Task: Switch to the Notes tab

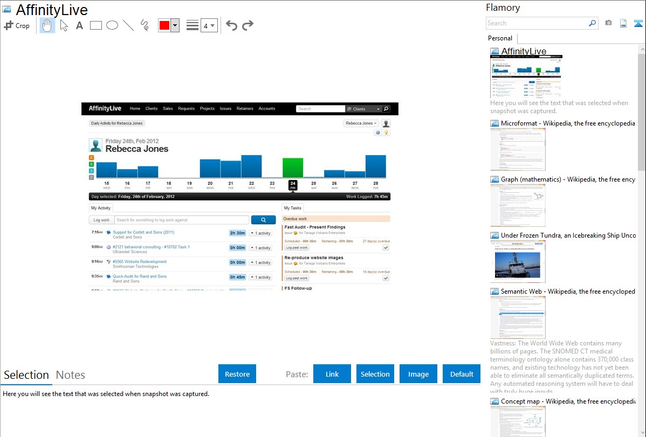Action: tap(71, 375)
